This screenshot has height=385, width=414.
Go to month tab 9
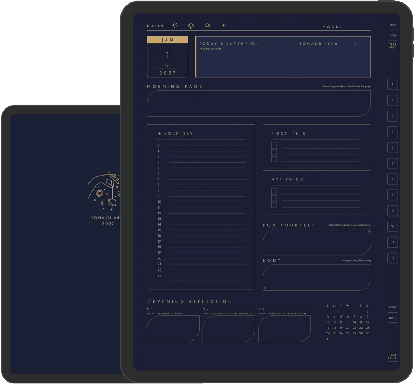[x=392, y=210]
